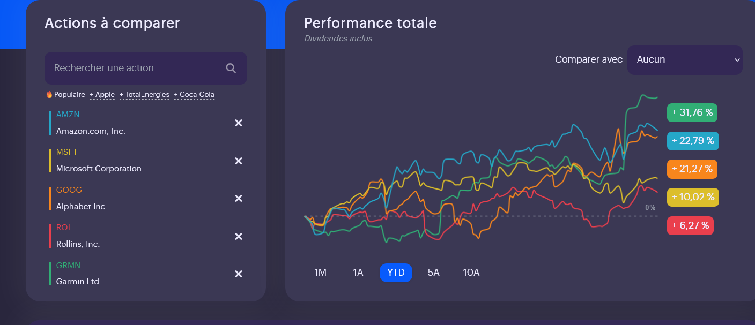Click the search magnifier icon
The width and height of the screenshot is (755, 325).
pyautogui.click(x=231, y=68)
